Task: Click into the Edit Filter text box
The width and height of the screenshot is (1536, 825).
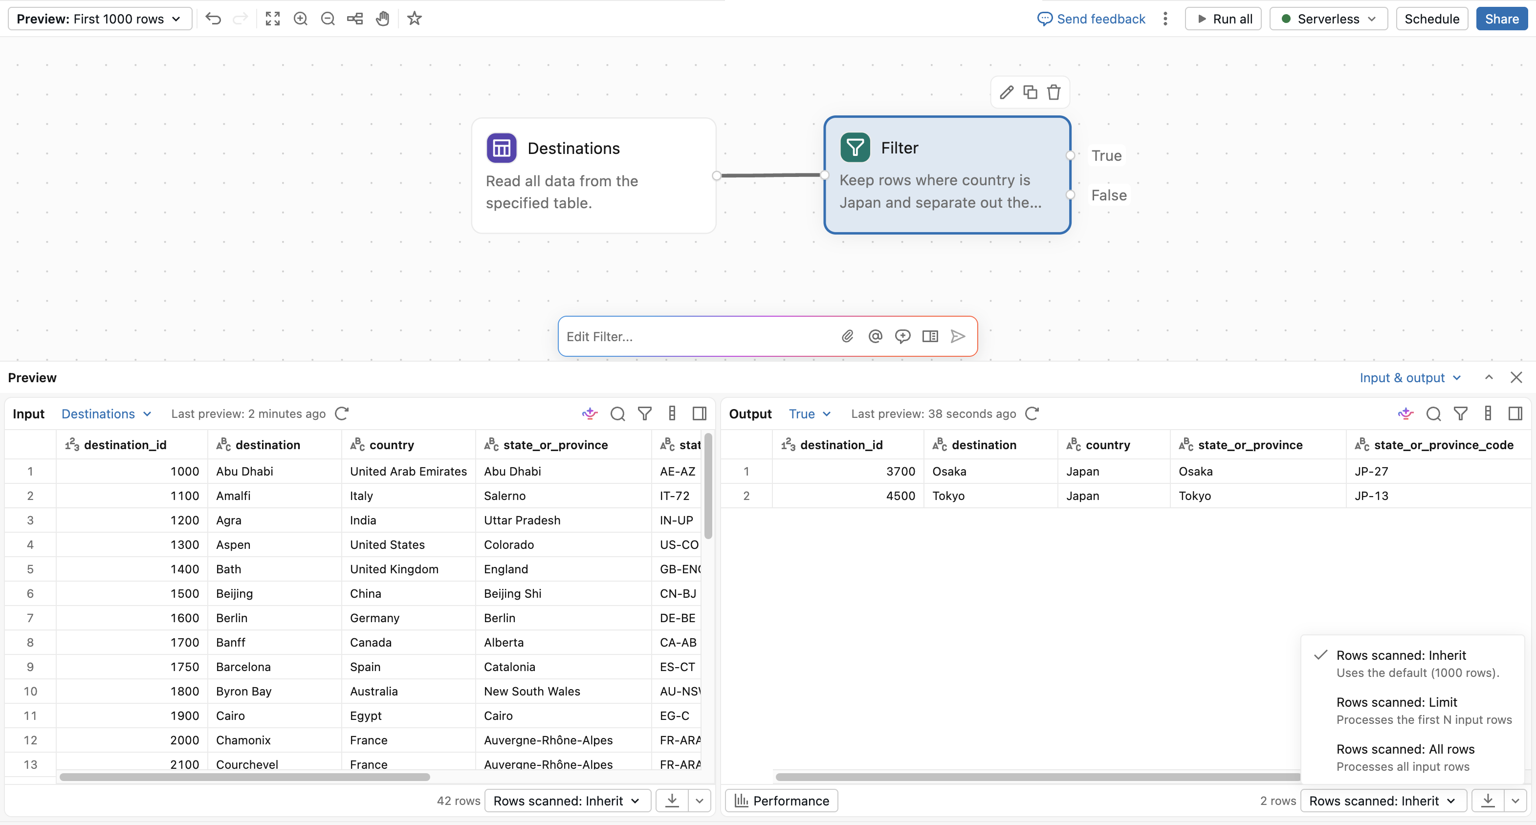Action: click(x=698, y=337)
